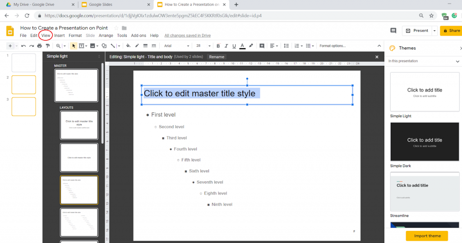
Task: Open the Arrange menu
Action: click(106, 36)
